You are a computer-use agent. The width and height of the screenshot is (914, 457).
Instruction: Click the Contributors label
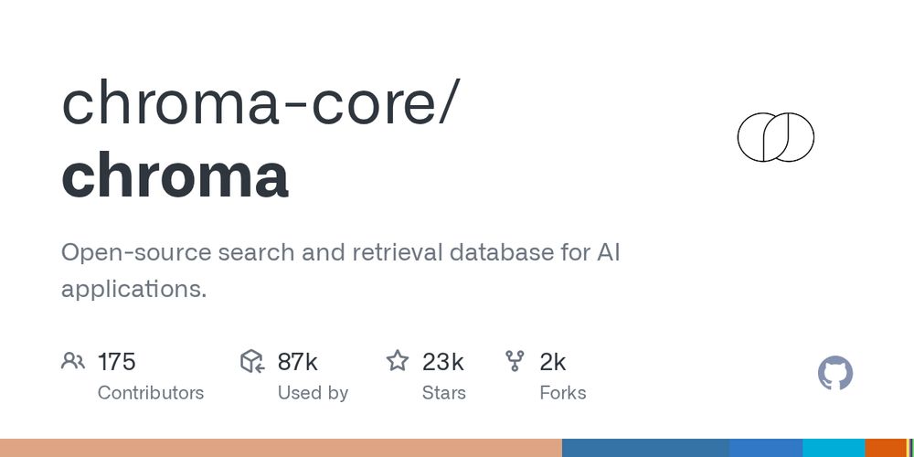(x=151, y=393)
